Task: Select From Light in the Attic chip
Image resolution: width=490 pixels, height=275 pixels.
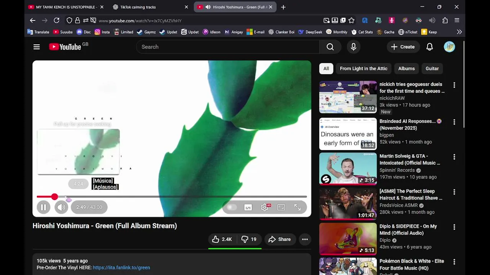Action: point(364,68)
